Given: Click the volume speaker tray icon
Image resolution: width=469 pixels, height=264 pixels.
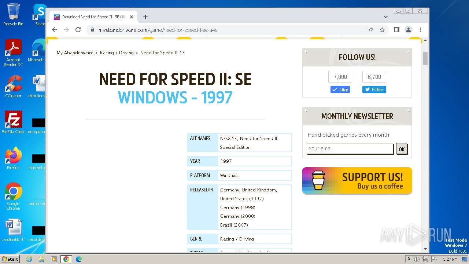Looking at the screenshot, I should click(417, 259).
